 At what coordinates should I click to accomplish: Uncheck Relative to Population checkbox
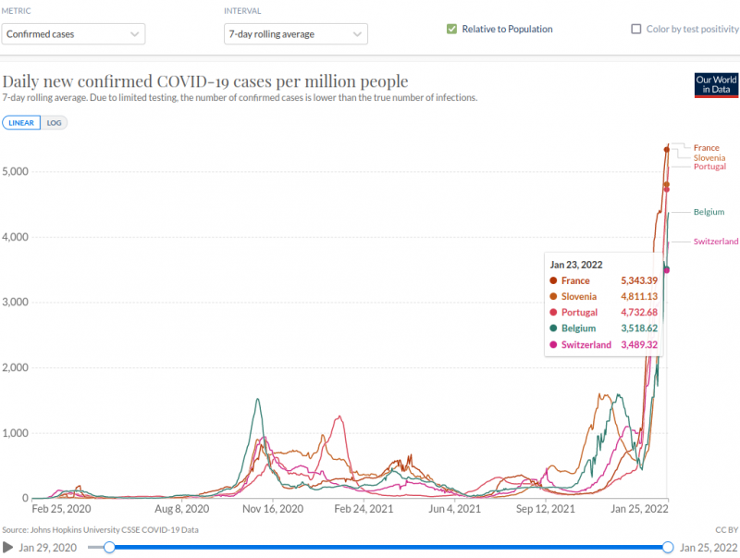click(x=451, y=29)
